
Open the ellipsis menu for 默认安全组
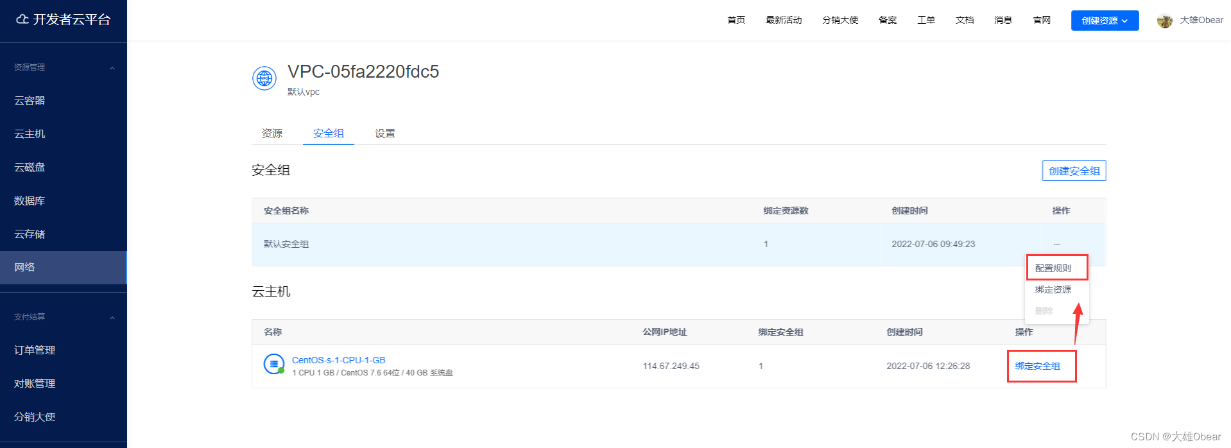(x=1057, y=244)
